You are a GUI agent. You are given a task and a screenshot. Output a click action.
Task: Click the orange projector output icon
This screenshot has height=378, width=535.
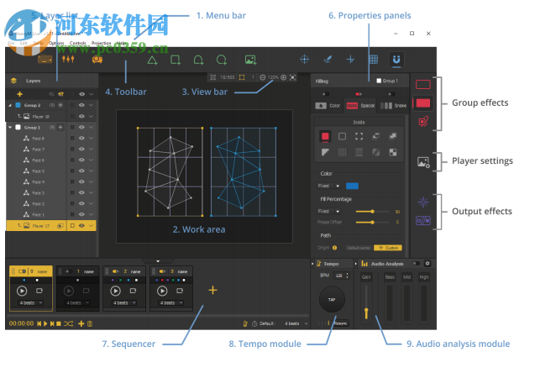(97, 60)
